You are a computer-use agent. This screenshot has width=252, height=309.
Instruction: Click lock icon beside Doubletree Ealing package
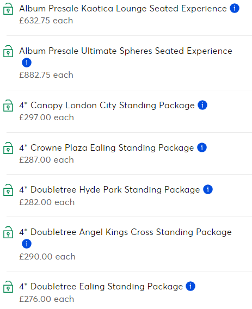[8, 287]
